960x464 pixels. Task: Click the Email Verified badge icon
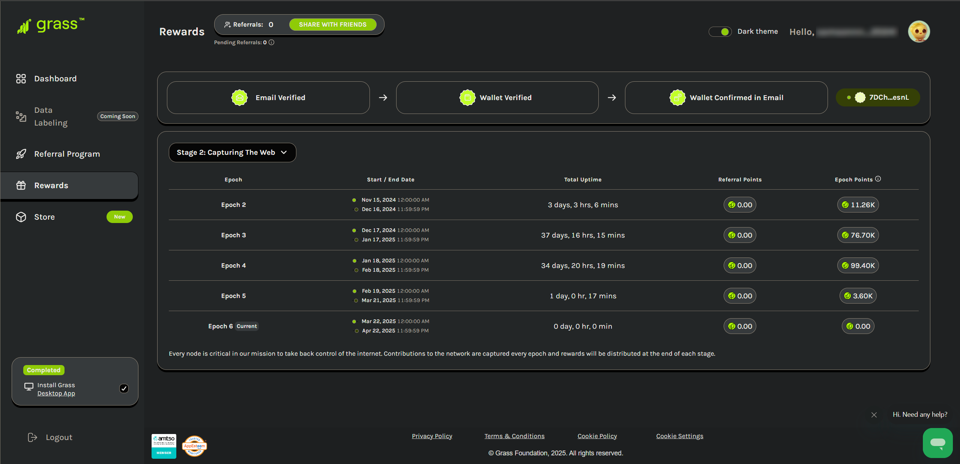click(239, 98)
